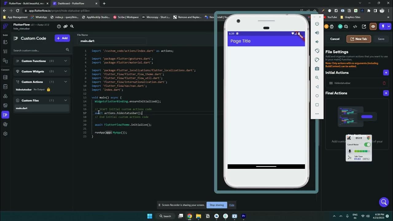Viewport: 393px width, 221px height.
Task: Click the browser address bar
Action: click(160, 10)
